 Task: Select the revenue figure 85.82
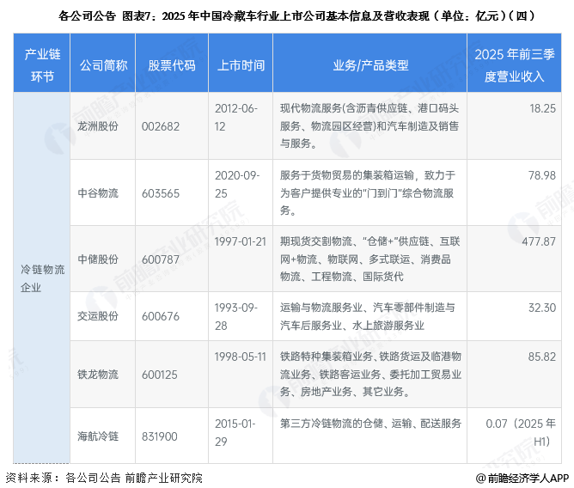[x=541, y=357]
